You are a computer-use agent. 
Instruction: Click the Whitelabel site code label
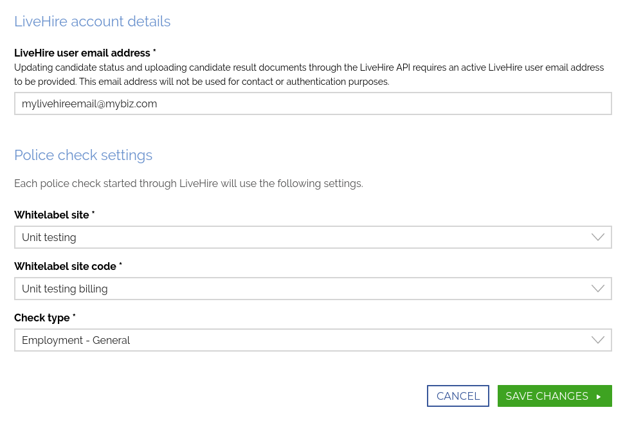pos(68,266)
